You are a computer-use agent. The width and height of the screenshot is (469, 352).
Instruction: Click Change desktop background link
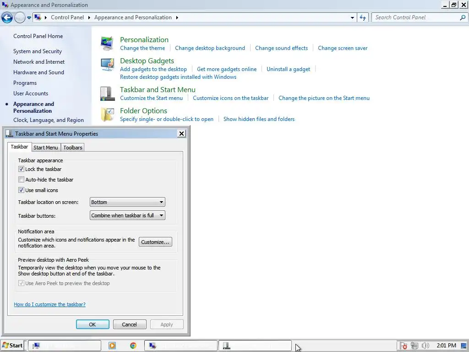coord(210,48)
